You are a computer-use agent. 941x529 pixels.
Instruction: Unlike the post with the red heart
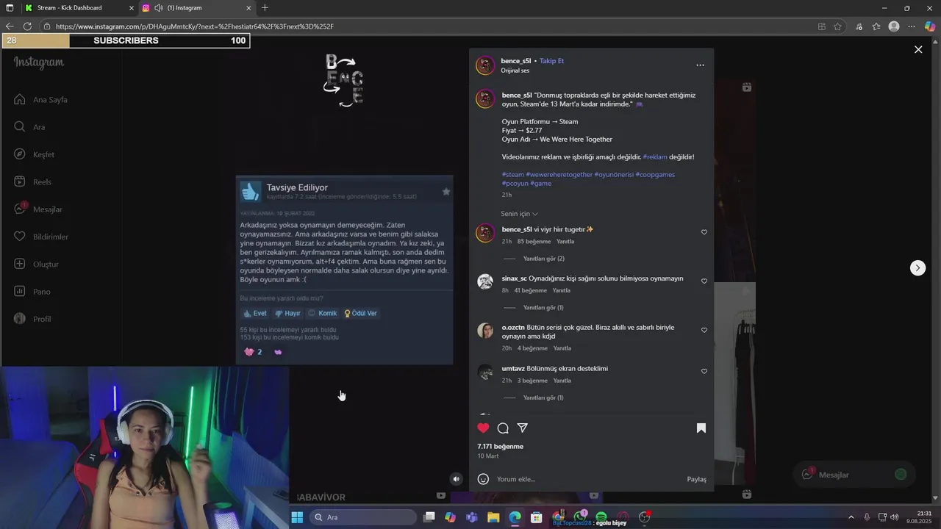point(483,428)
